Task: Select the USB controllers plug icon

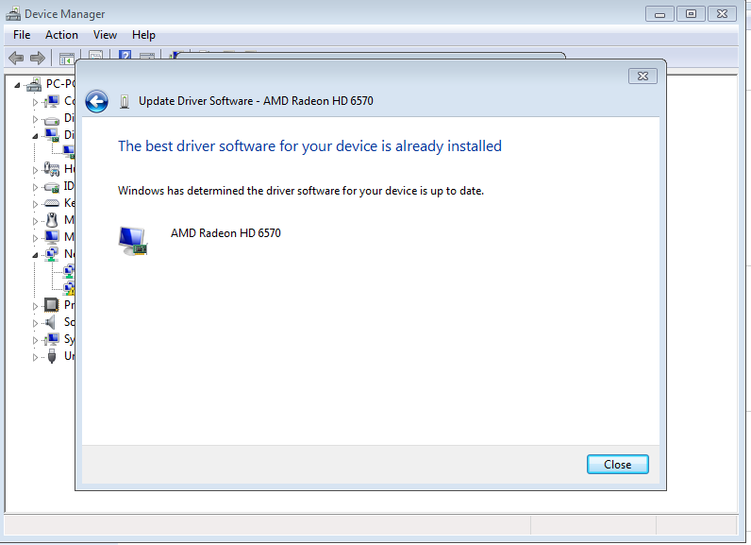Action: tap(52, 356)
